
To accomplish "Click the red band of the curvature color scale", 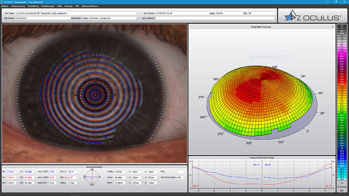I will pyautogui.click(x=342, y=79).
